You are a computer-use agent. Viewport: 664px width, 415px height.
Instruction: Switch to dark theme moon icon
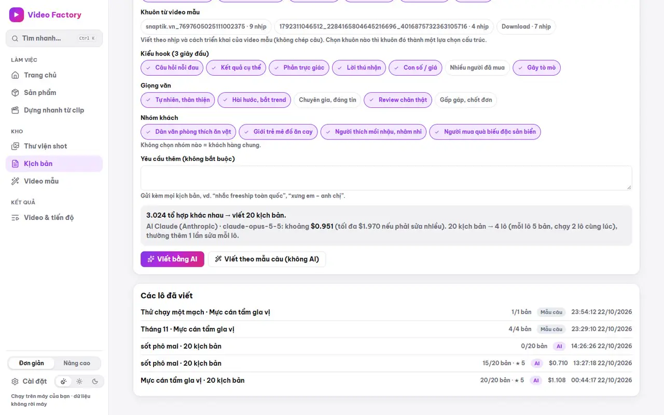tap(95, 382)
